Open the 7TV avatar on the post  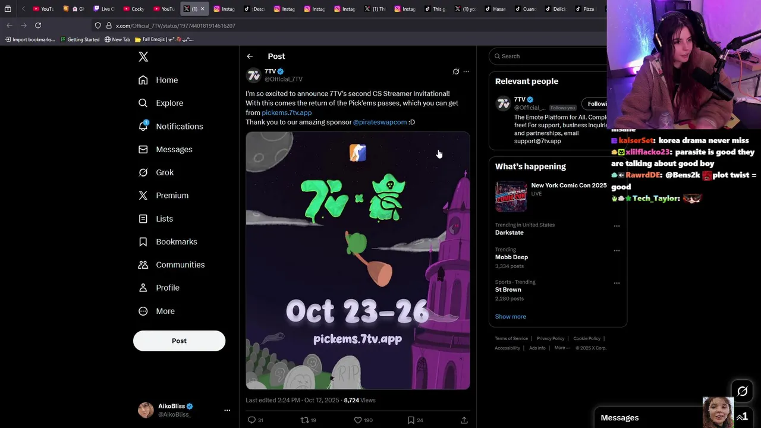(254, 75)
